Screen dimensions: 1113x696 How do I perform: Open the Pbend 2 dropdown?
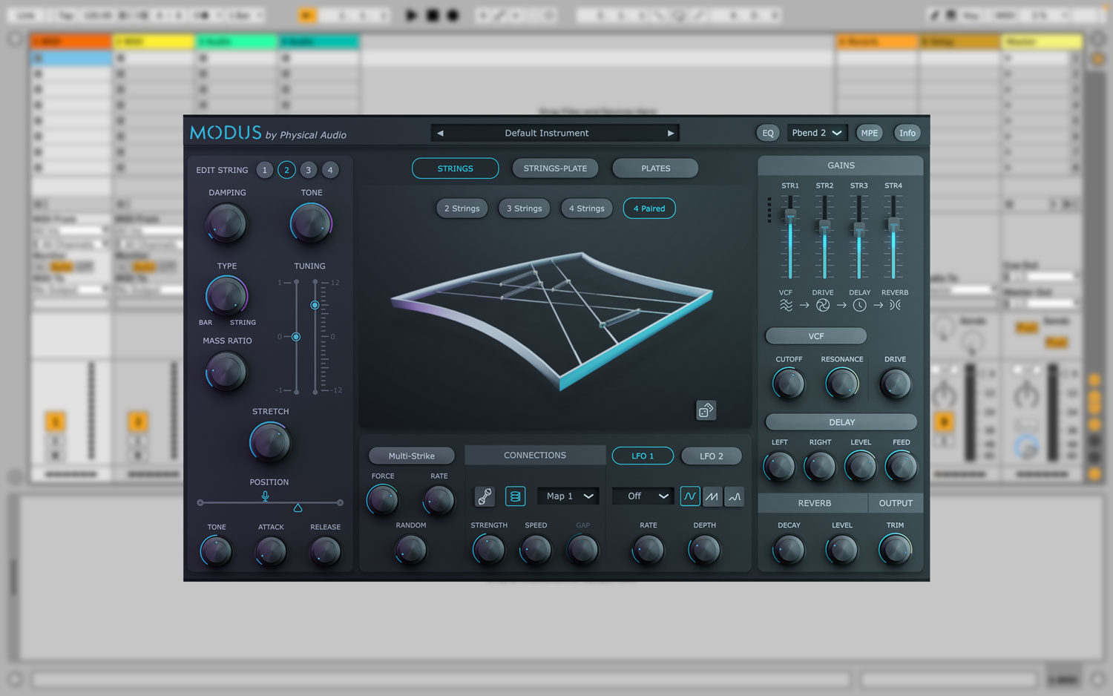pyautogui.click(x=816, y=133)
